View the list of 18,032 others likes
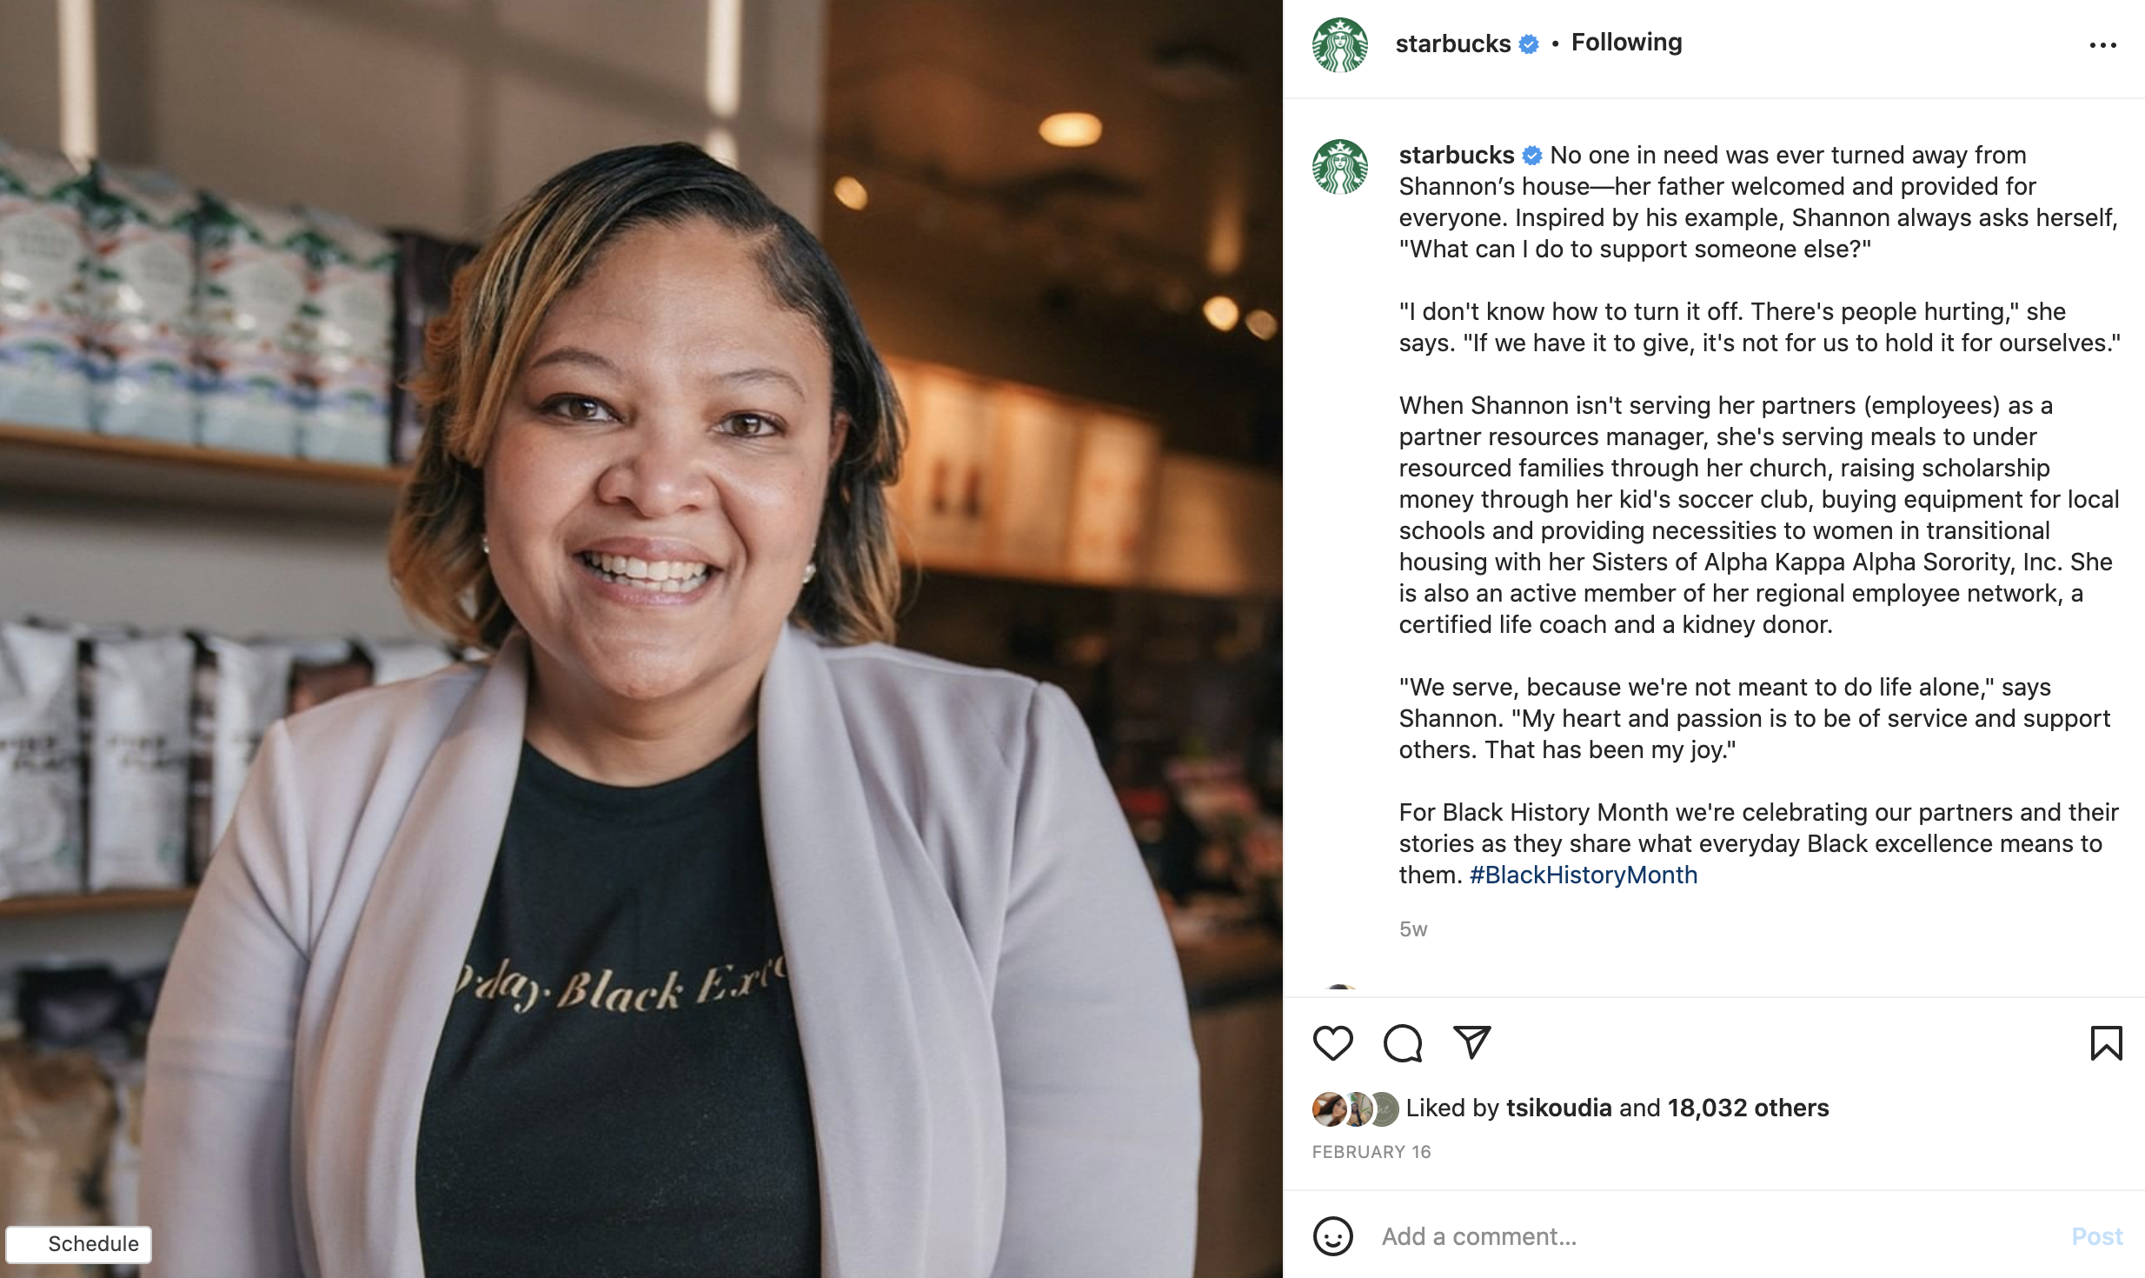This screenshot has width=2145, height=1278. (1748, 1108)
